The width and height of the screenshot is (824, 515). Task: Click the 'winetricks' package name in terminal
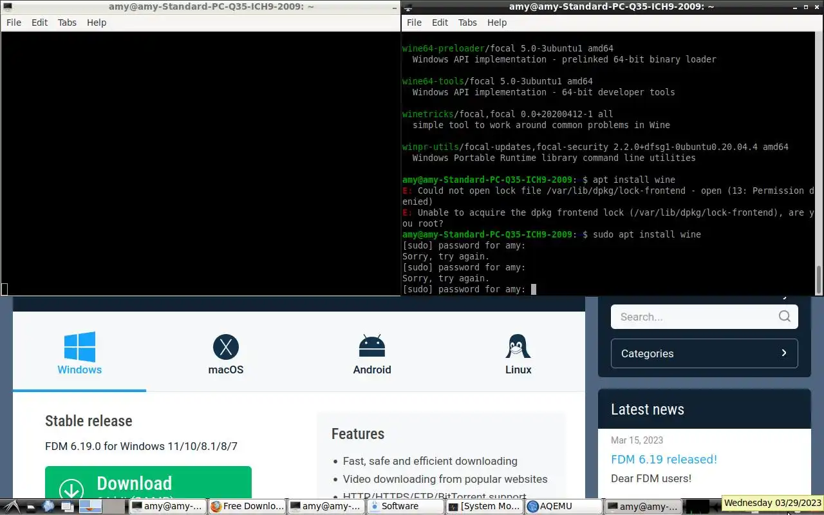[x=427, y=114]
